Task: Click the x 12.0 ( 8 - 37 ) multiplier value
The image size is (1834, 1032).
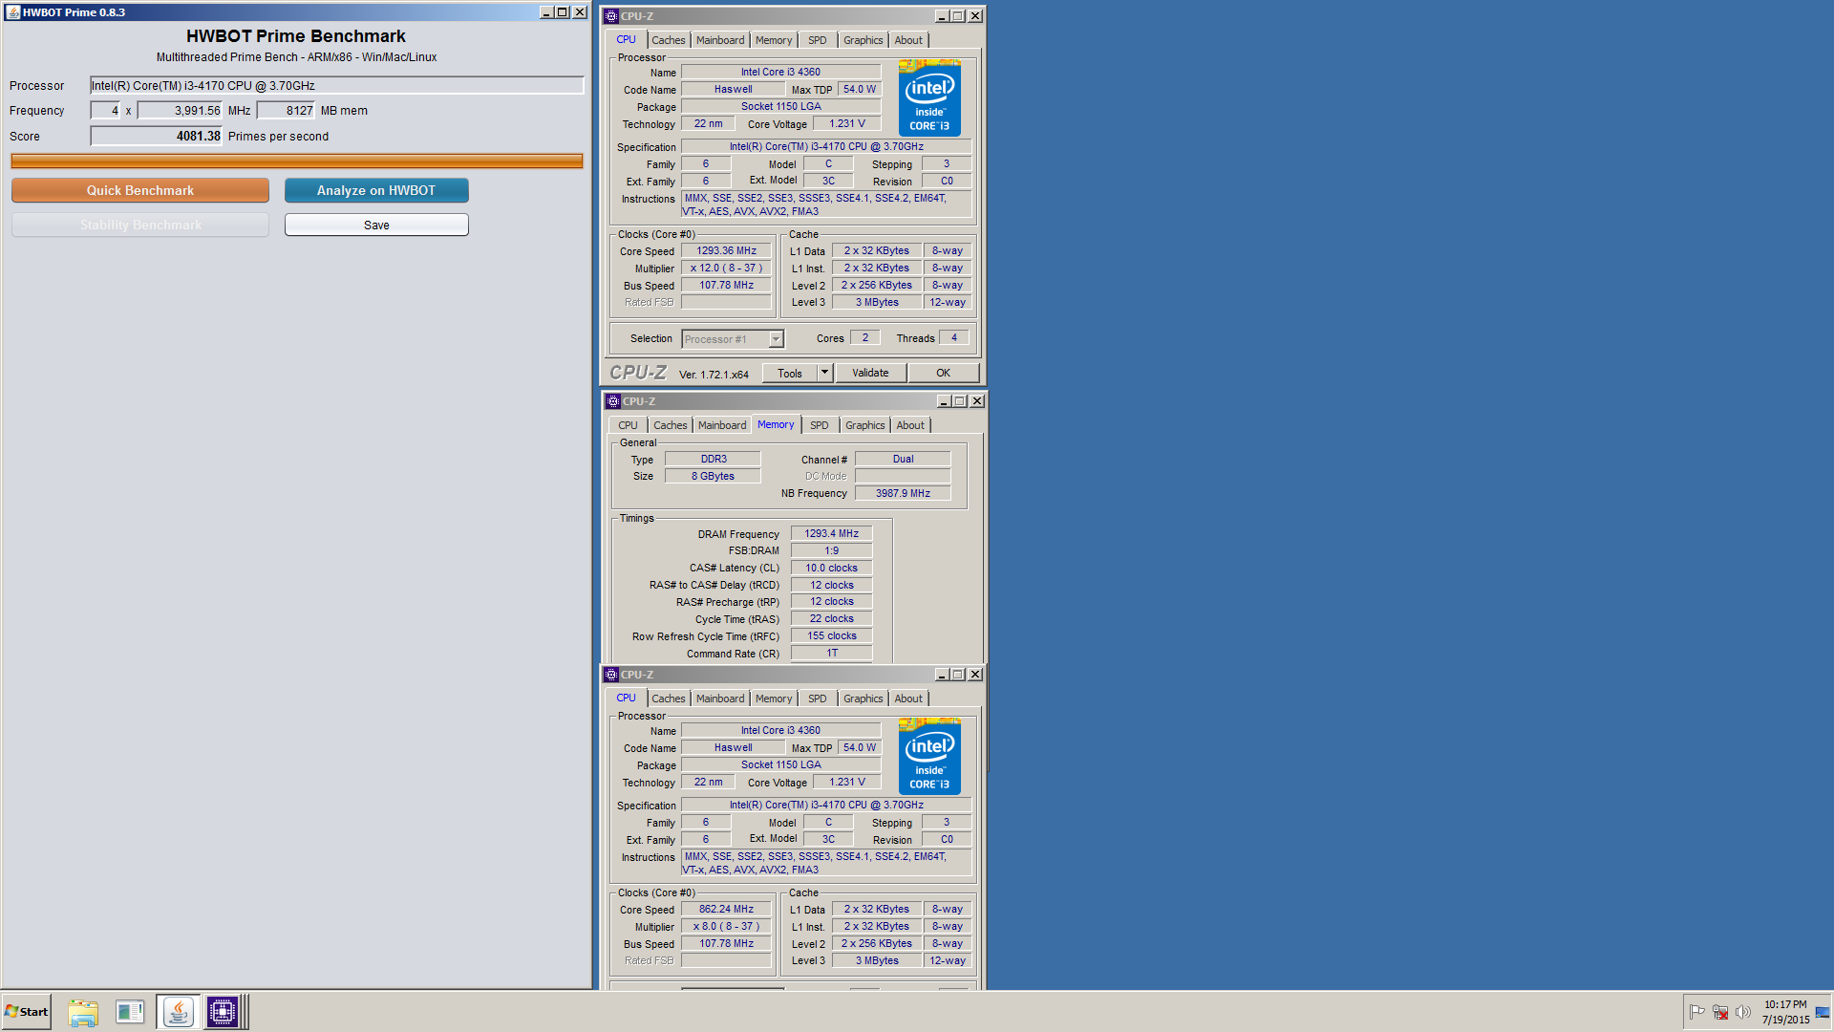Action: pos(726,268)
